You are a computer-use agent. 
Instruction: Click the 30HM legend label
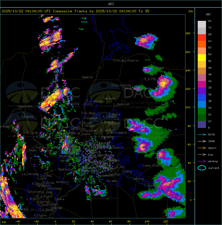pyautogui.click(x=211, y=141)
